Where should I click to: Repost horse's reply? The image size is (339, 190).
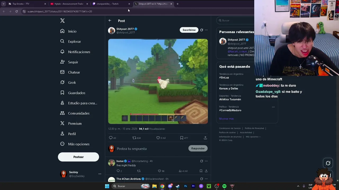tap(139, 171)
